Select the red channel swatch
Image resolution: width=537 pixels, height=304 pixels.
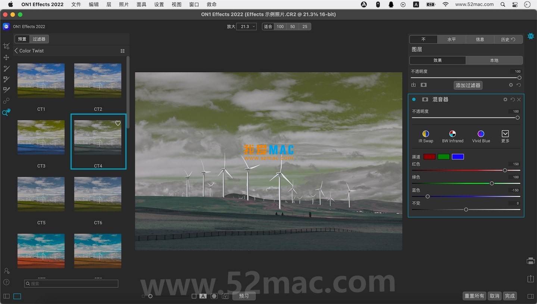coord(430,156)
